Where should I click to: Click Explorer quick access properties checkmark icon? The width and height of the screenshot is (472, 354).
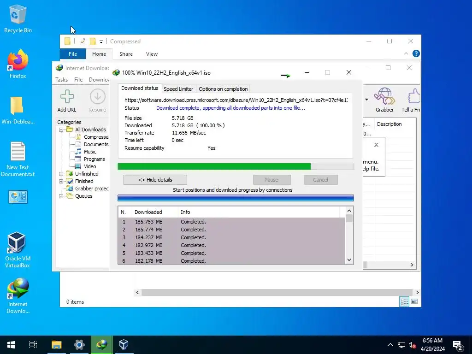point(83,41)
